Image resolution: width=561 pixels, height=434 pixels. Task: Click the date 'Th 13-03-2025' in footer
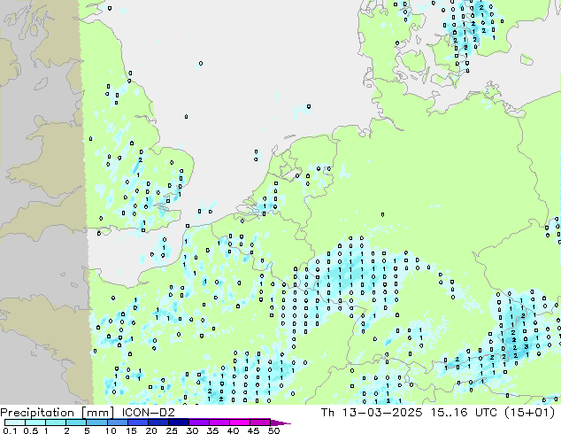[x=372, y=413]
